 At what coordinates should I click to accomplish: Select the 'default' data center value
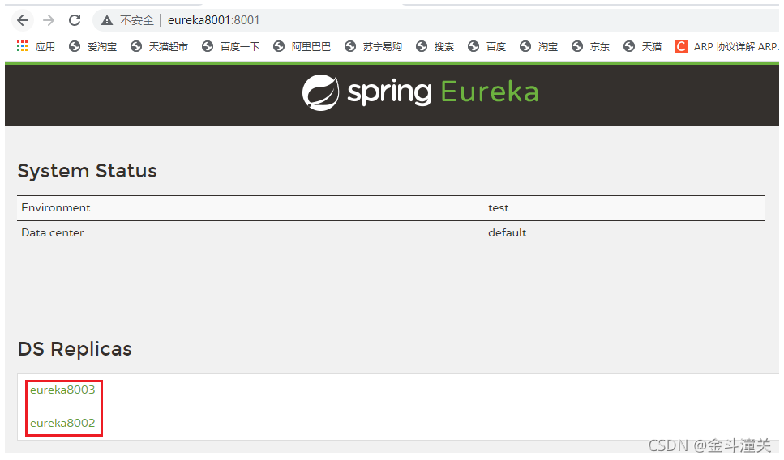pos(507,232)
